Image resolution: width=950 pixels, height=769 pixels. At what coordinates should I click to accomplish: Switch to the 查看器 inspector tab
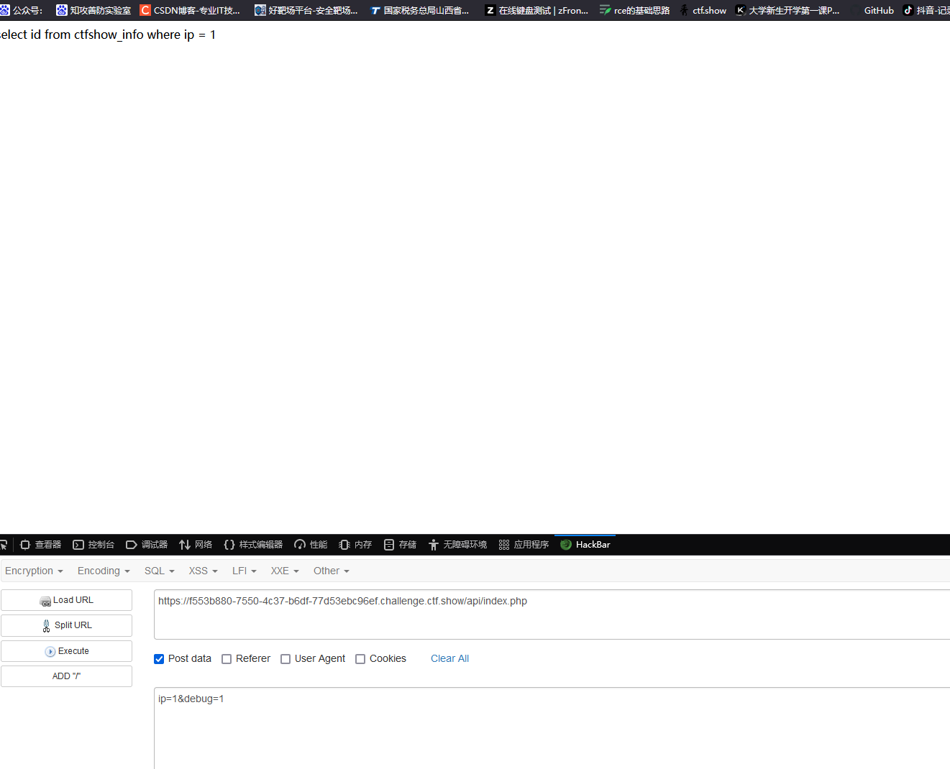click(x=40, y=545)
